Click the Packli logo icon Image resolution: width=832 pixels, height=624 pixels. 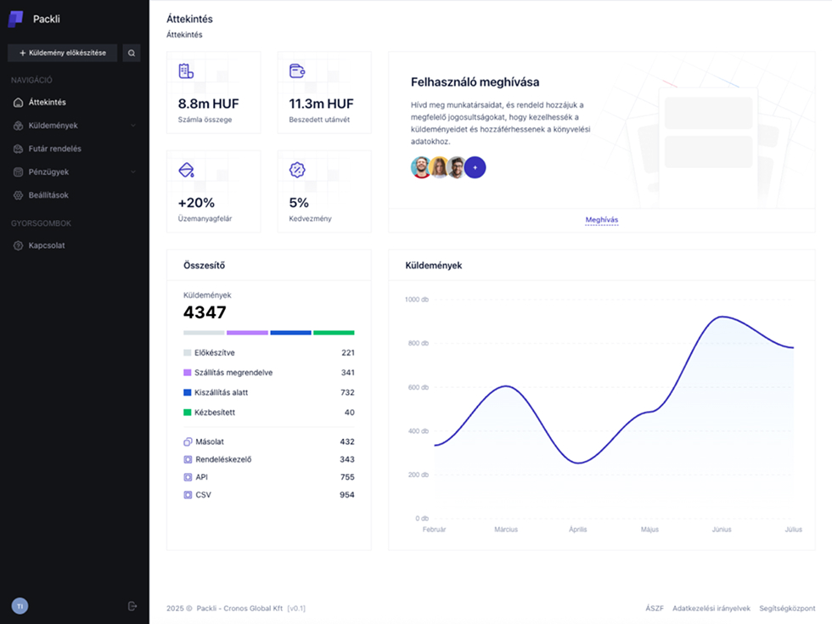click(16, 19)
